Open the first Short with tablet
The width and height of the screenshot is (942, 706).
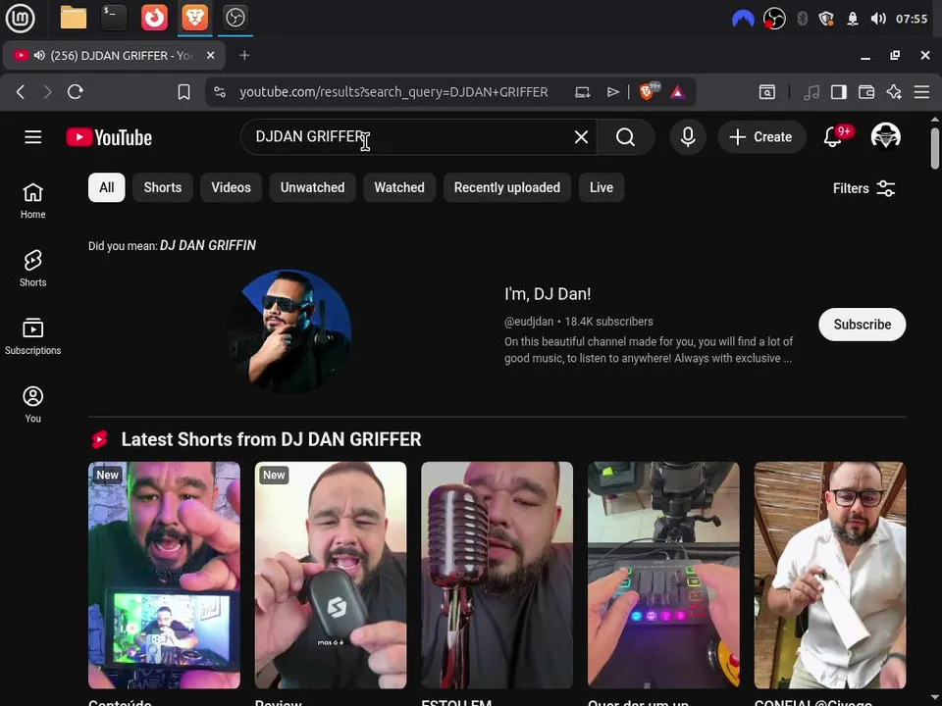164,575
